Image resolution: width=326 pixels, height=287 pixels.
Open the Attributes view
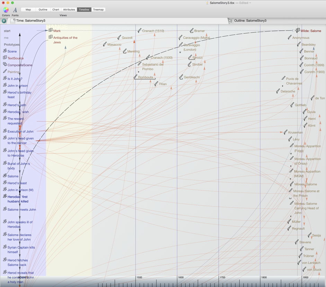coord(69,10)
